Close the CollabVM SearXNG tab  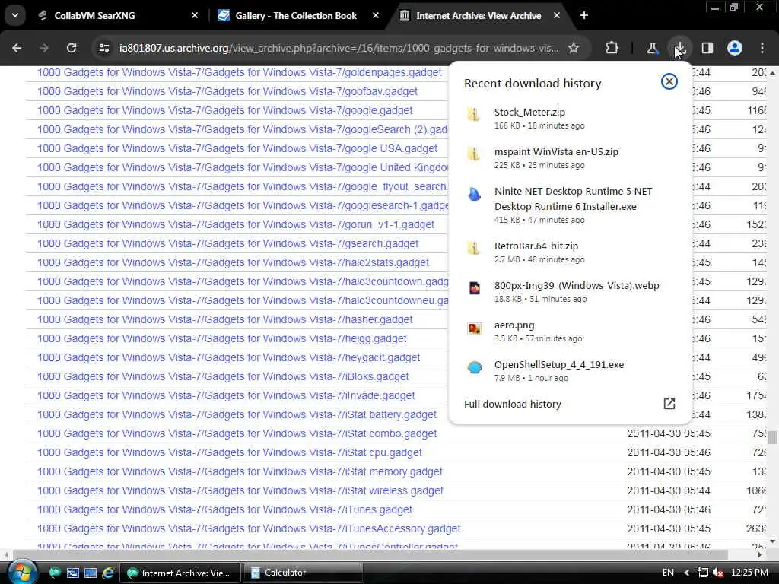coord(195,15)
